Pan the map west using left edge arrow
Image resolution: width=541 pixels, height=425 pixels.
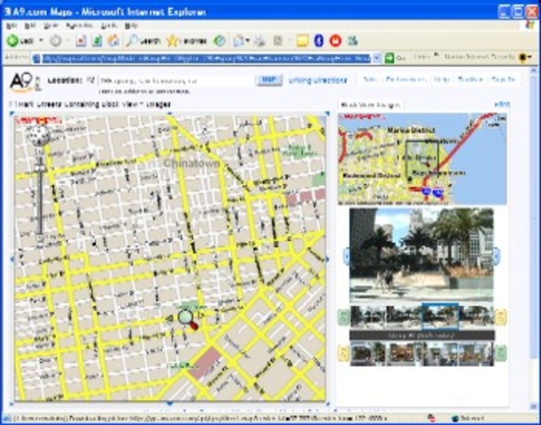(x=12, y=259)
